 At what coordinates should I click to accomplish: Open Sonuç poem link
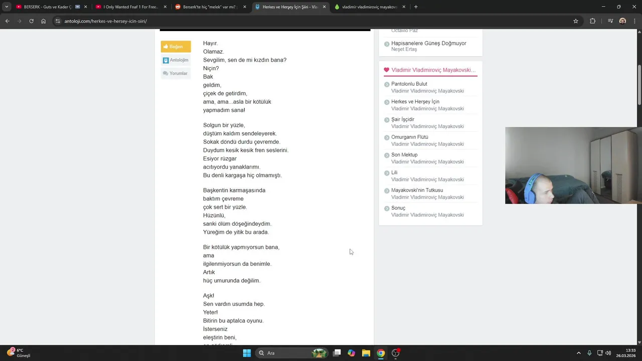pos(398,208)
